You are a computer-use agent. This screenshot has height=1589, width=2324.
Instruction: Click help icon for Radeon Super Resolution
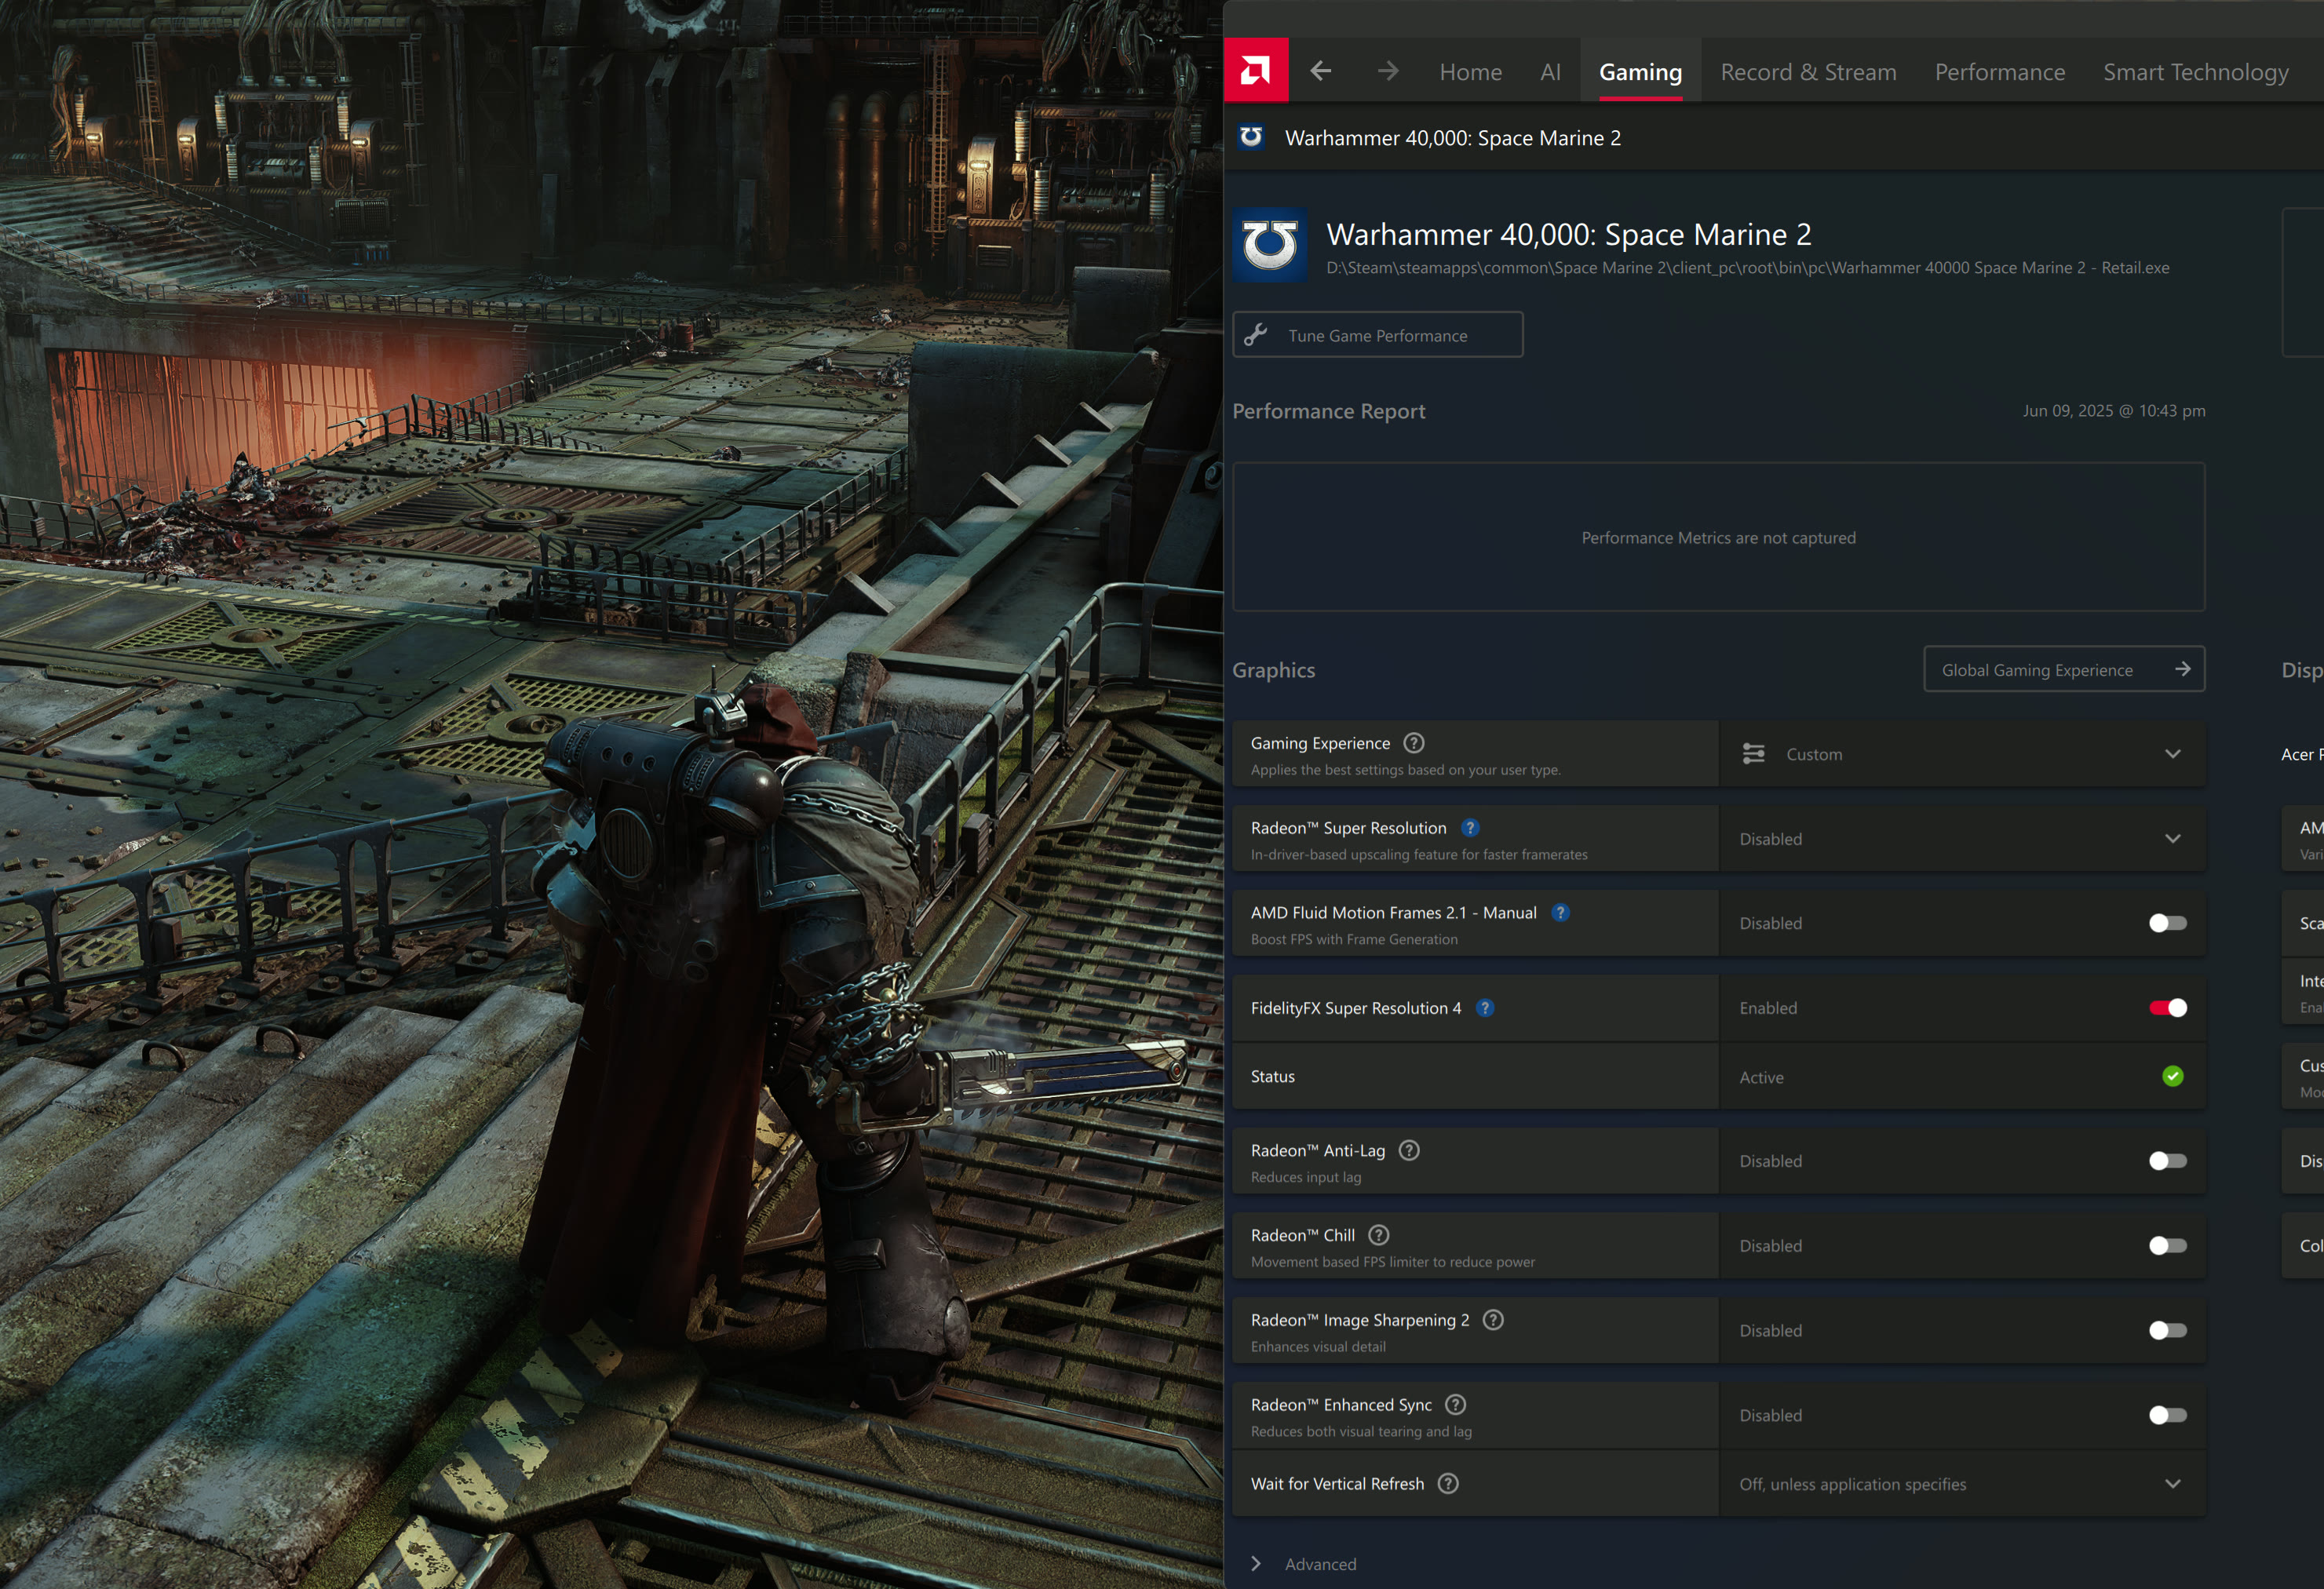(1469, 828)
